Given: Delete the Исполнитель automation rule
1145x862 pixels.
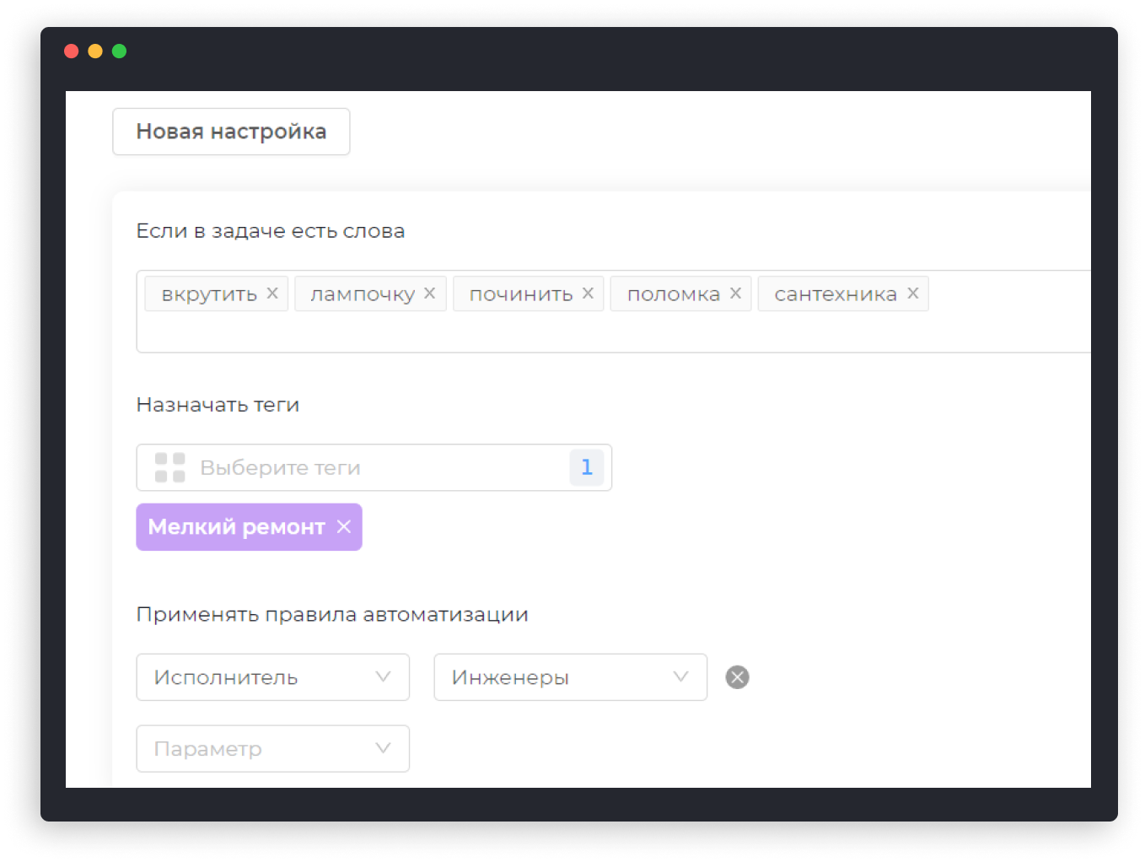Looking at the screenshot, I should tap(737, 677).
